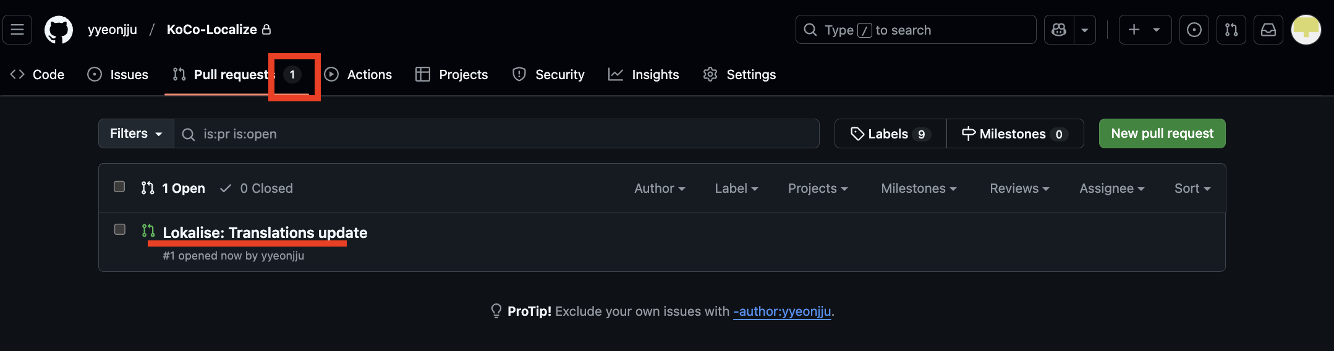Expand the Copilot dropdown arrow

1085,30
